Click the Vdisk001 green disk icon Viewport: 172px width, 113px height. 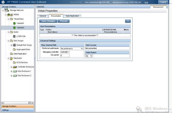(14, 23)
